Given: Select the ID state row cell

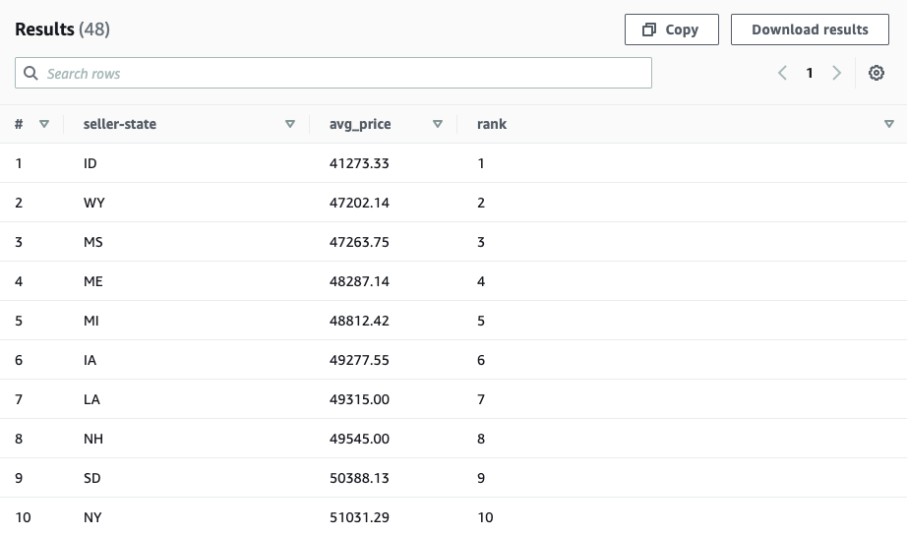Looking at the screenshot, I should pos(91,163).
